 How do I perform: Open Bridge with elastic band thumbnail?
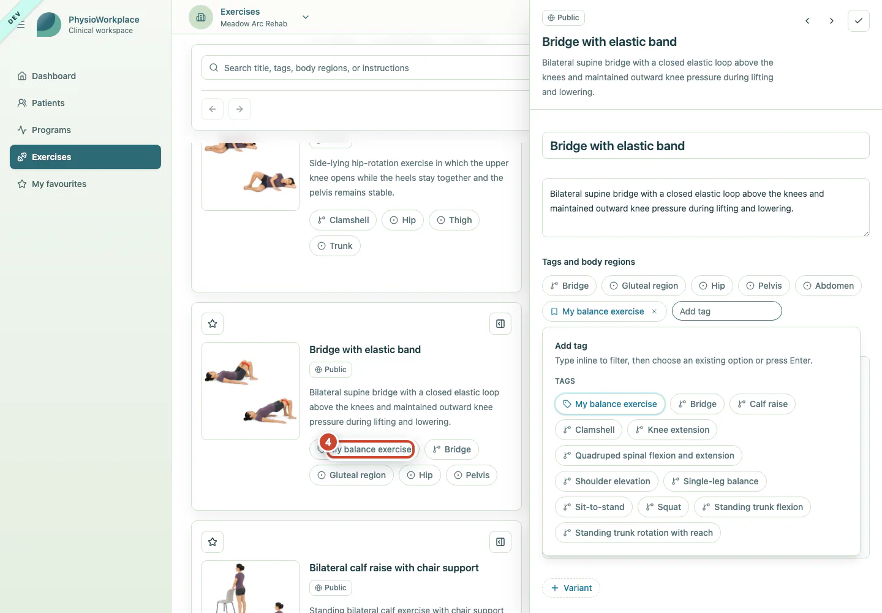tap(251, 391)
